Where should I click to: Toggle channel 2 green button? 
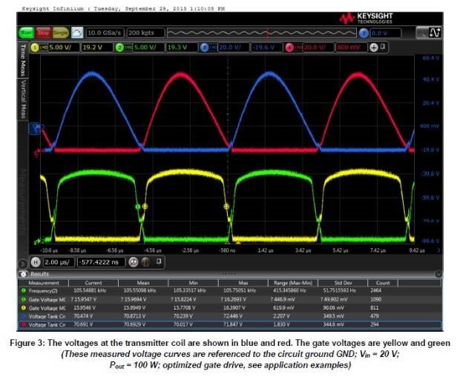pos(119,47)
